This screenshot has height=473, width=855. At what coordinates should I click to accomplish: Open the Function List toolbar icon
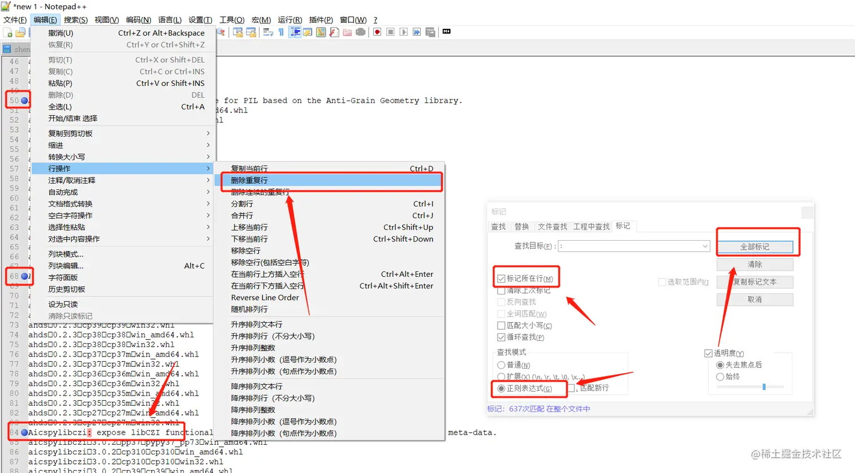(x=334, y=32)
